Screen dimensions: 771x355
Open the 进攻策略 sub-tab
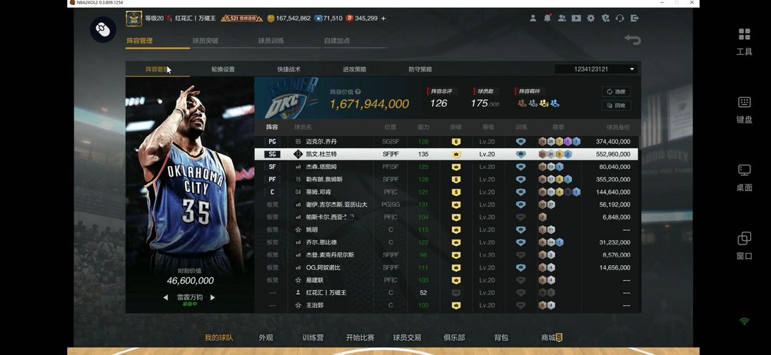tap(355, 69)
